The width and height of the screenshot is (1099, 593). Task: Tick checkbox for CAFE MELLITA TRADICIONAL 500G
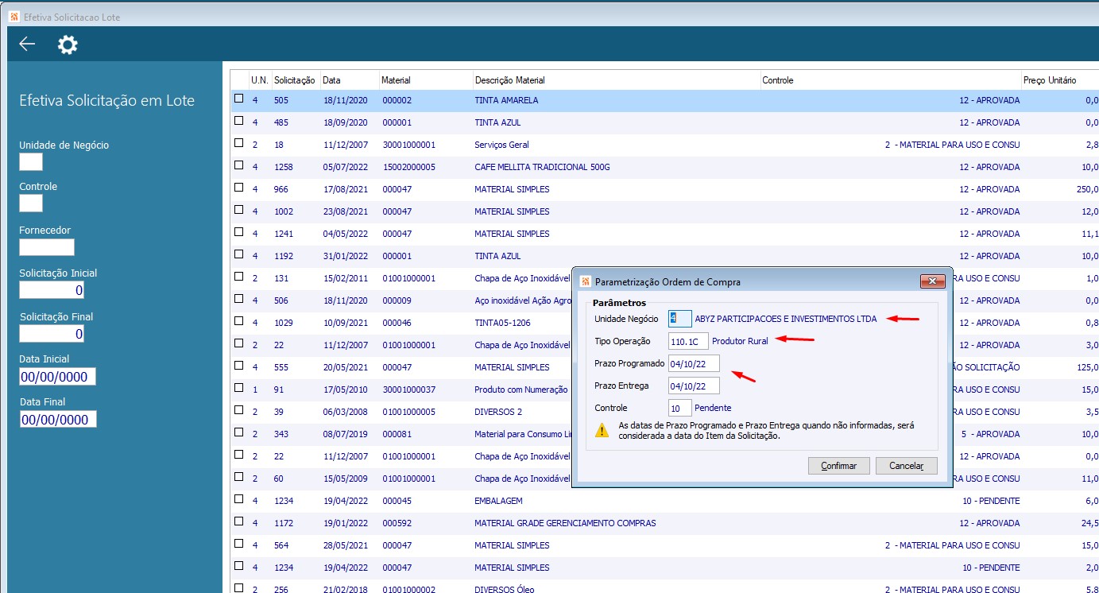point(238,166)
